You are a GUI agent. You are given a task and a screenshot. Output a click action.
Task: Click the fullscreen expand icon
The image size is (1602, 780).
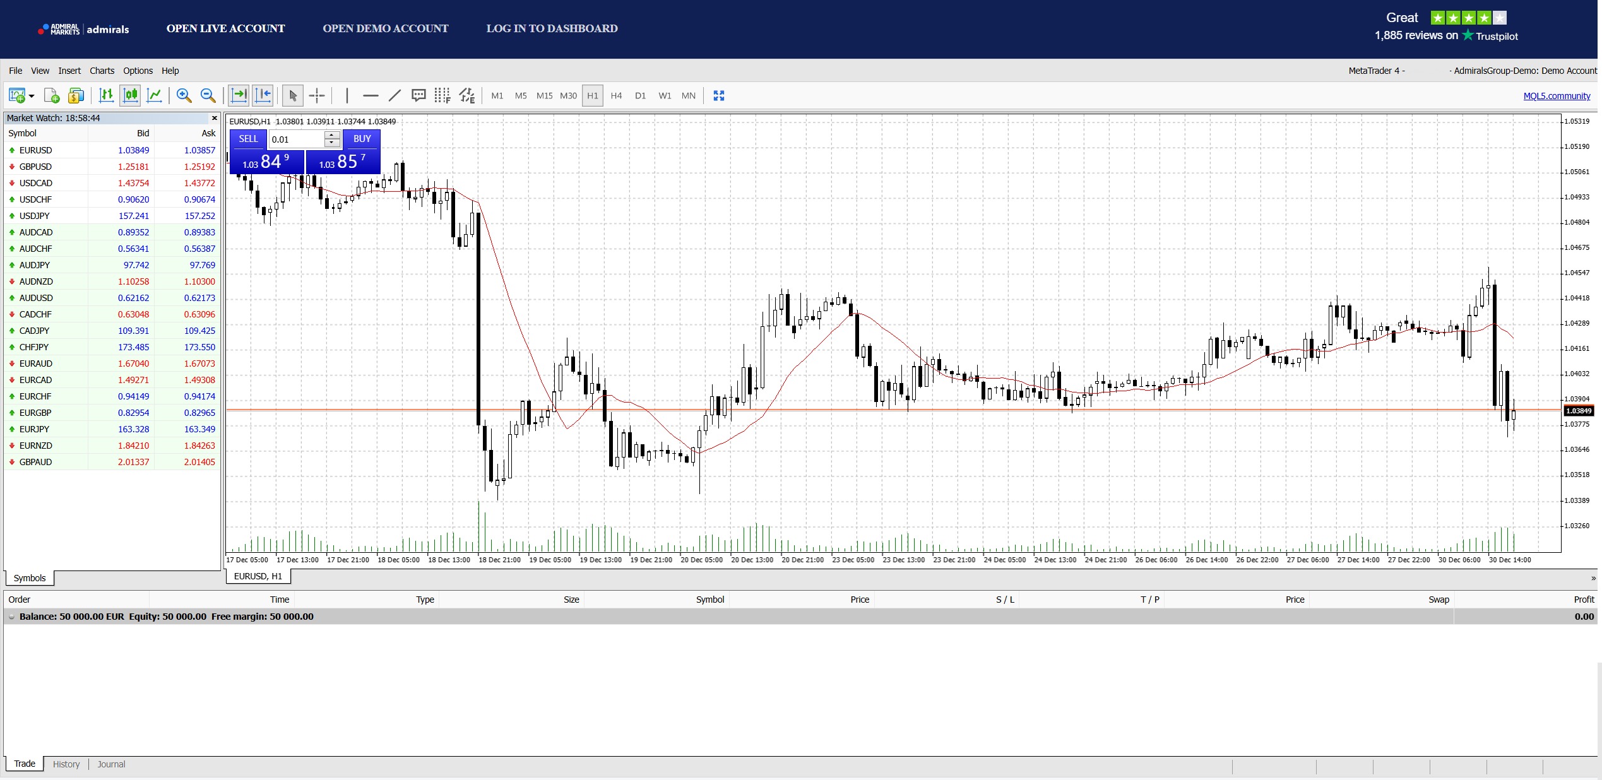click(718, 95)
